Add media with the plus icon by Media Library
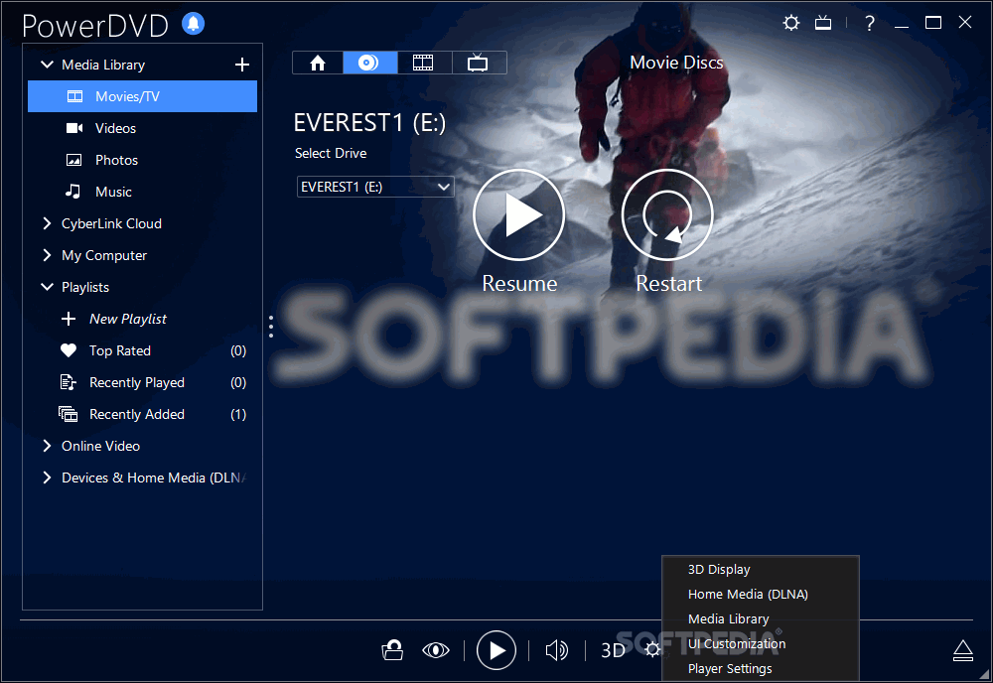Screen dimensions: 993x683 pos(242,65)
